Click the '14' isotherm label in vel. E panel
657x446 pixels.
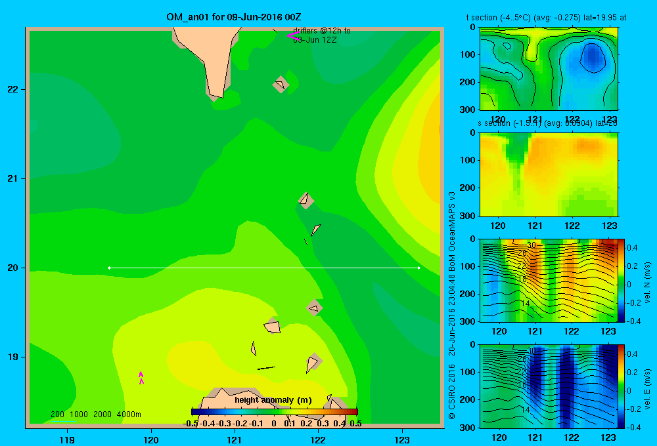[526, 409]
